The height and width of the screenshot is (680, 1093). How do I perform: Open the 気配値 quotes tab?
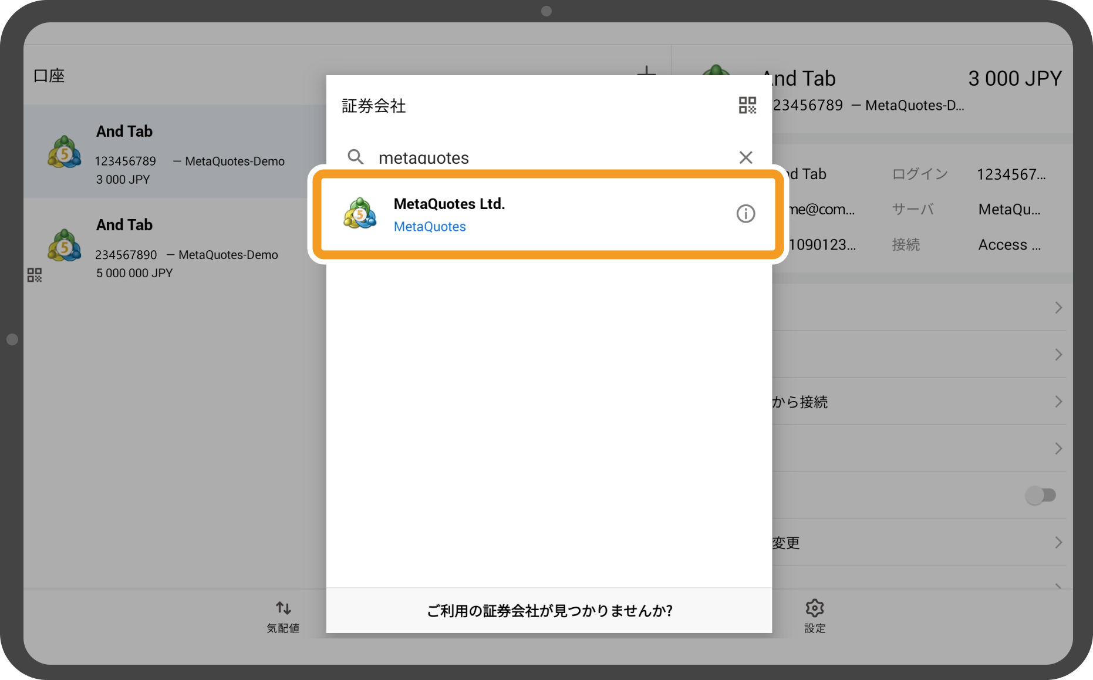tap(283, 615)
